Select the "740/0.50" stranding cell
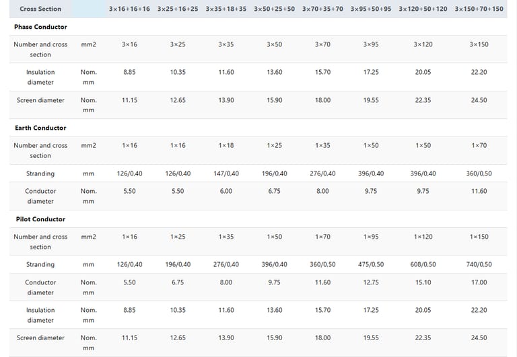 [x=479, y=264]
